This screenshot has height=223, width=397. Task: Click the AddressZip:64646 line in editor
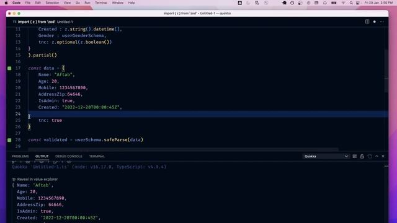(x=60, y=94)
